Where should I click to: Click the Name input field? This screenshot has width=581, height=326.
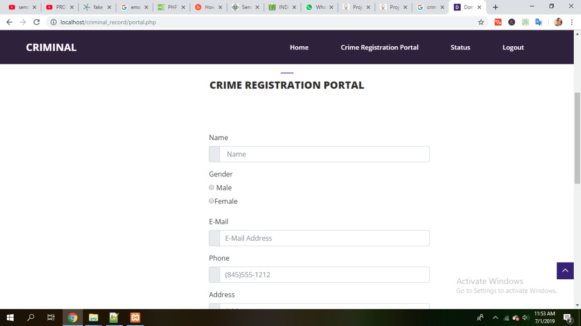(324, 154)
